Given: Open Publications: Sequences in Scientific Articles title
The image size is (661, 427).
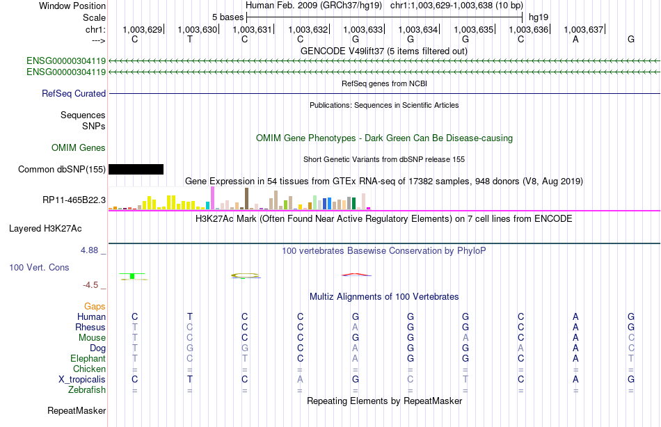Looking at the screenshot, I should point(384,105).
